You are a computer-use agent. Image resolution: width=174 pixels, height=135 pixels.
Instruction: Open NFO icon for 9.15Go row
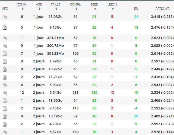coord(5,27)
